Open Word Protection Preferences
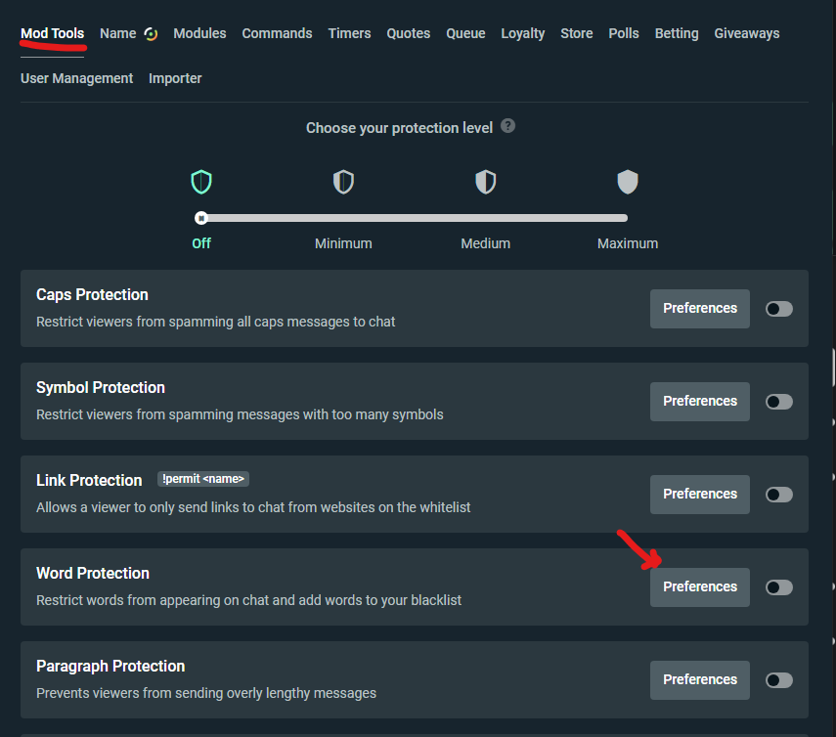The width and height of the screenshot is (836, 737). coord(699,586)
